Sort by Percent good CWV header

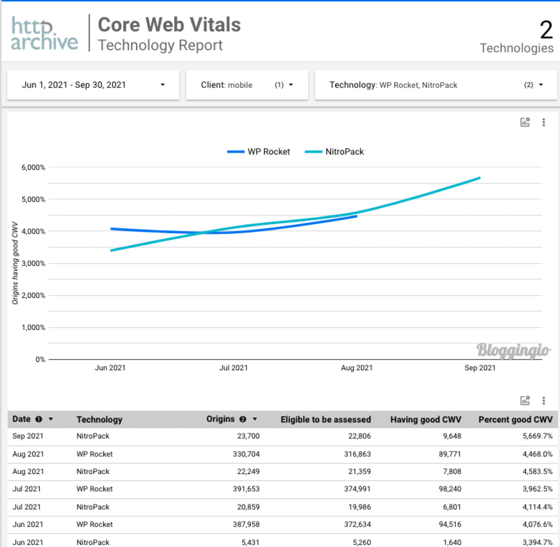coord(515,420)
